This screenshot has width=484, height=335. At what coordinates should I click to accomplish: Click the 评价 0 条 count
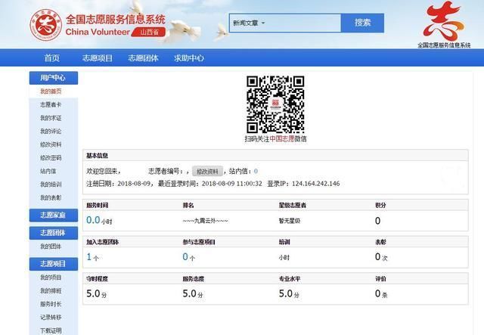point(381,293)
